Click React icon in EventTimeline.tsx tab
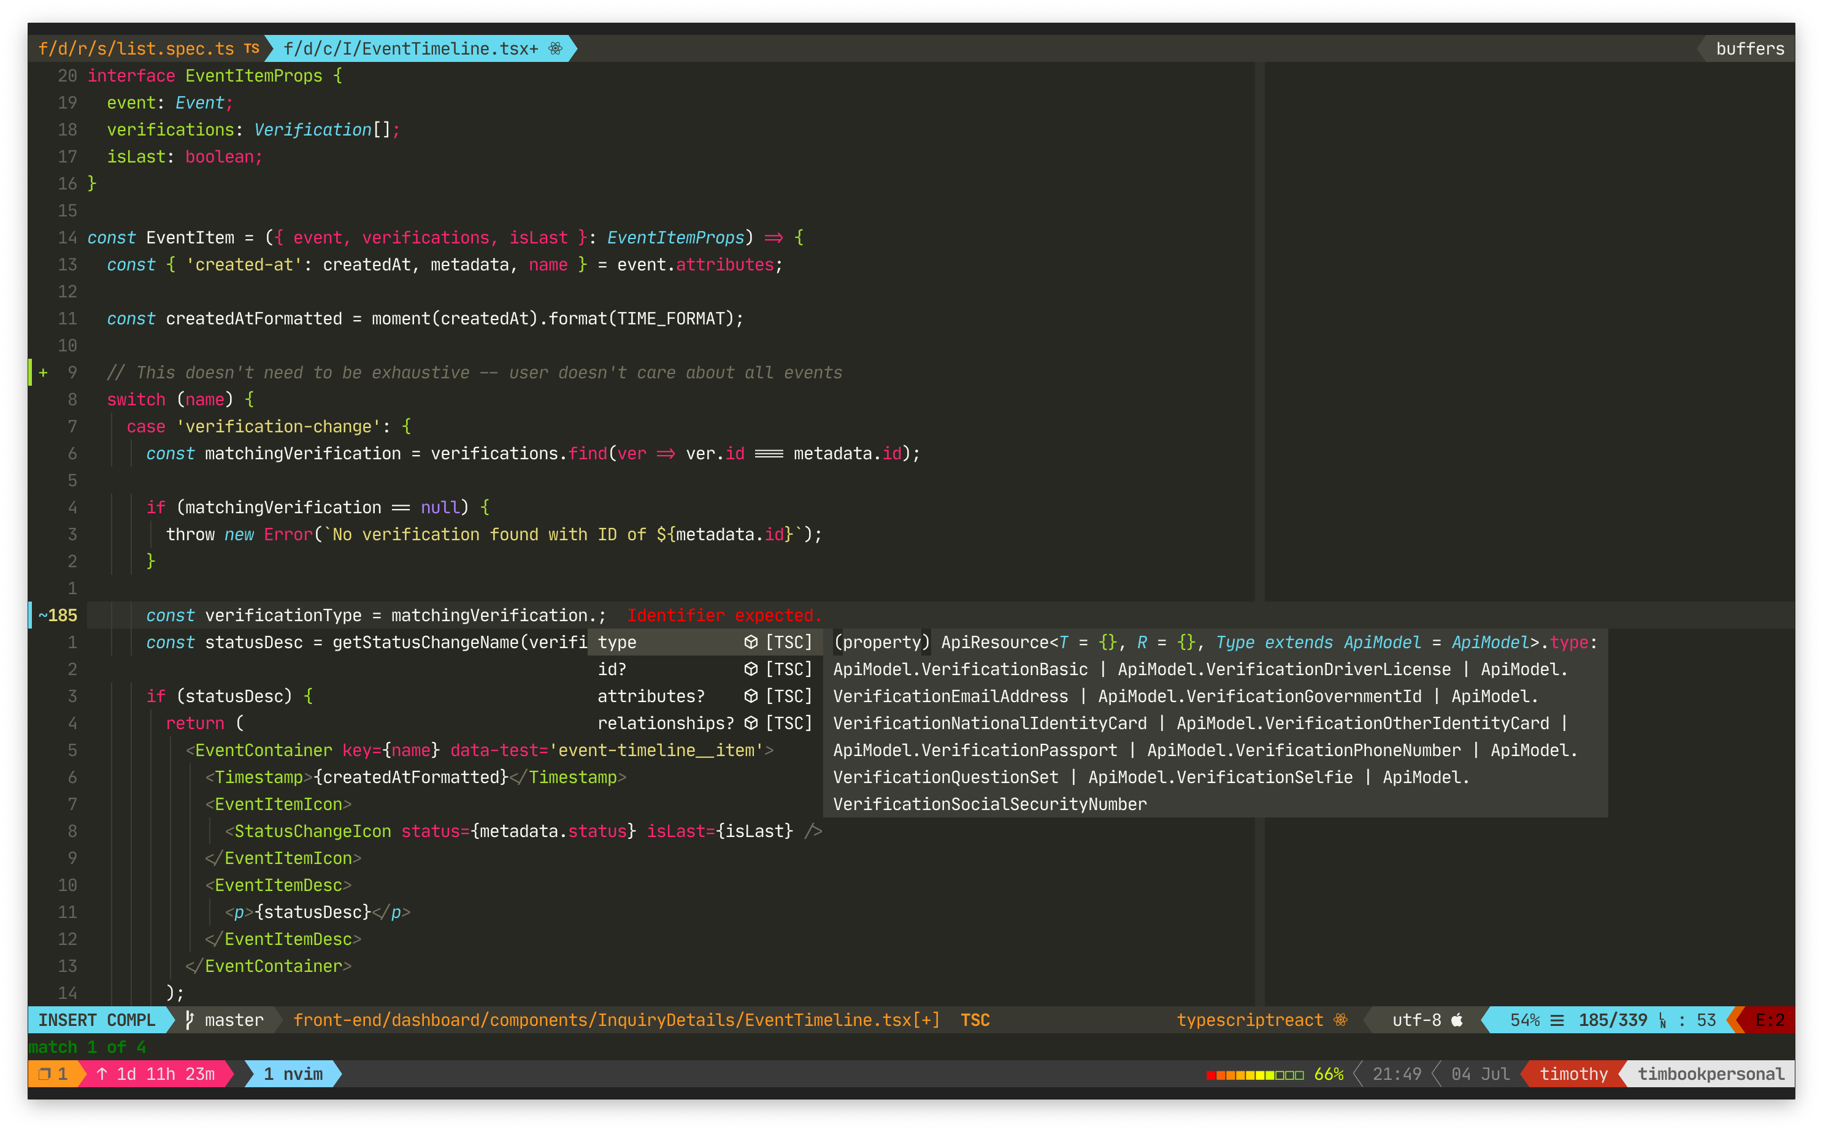 (555, 48)
